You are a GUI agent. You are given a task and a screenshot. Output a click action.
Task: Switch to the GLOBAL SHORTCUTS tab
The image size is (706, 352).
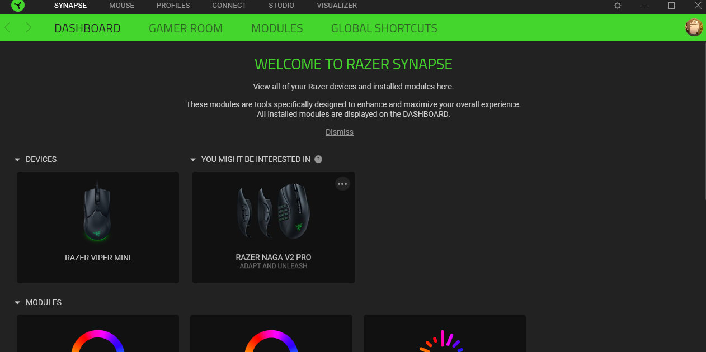(384, 28)
